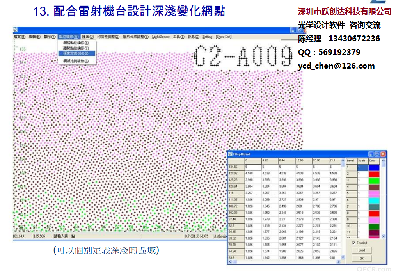Viewport: 396px width, 275px height.
Task: Close the FDepthGrid window
Action: point(383,154)
